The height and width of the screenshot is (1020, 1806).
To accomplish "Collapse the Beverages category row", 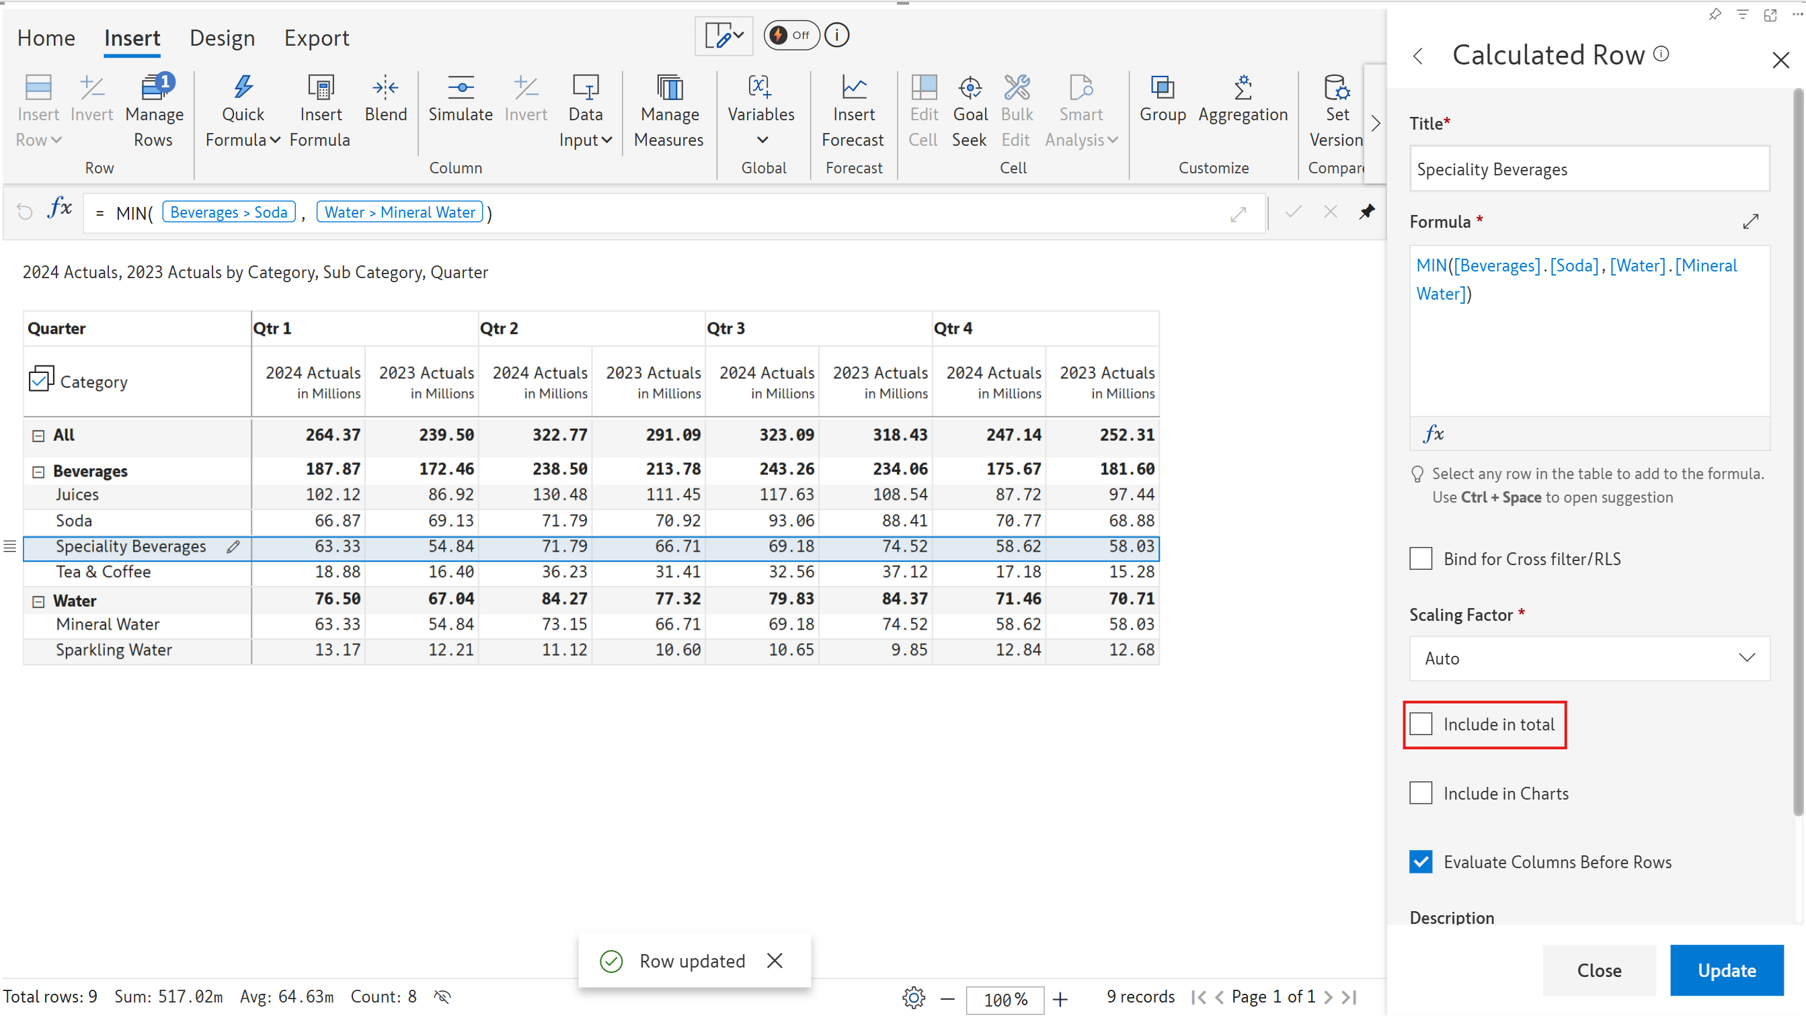I will click(38, 472).
